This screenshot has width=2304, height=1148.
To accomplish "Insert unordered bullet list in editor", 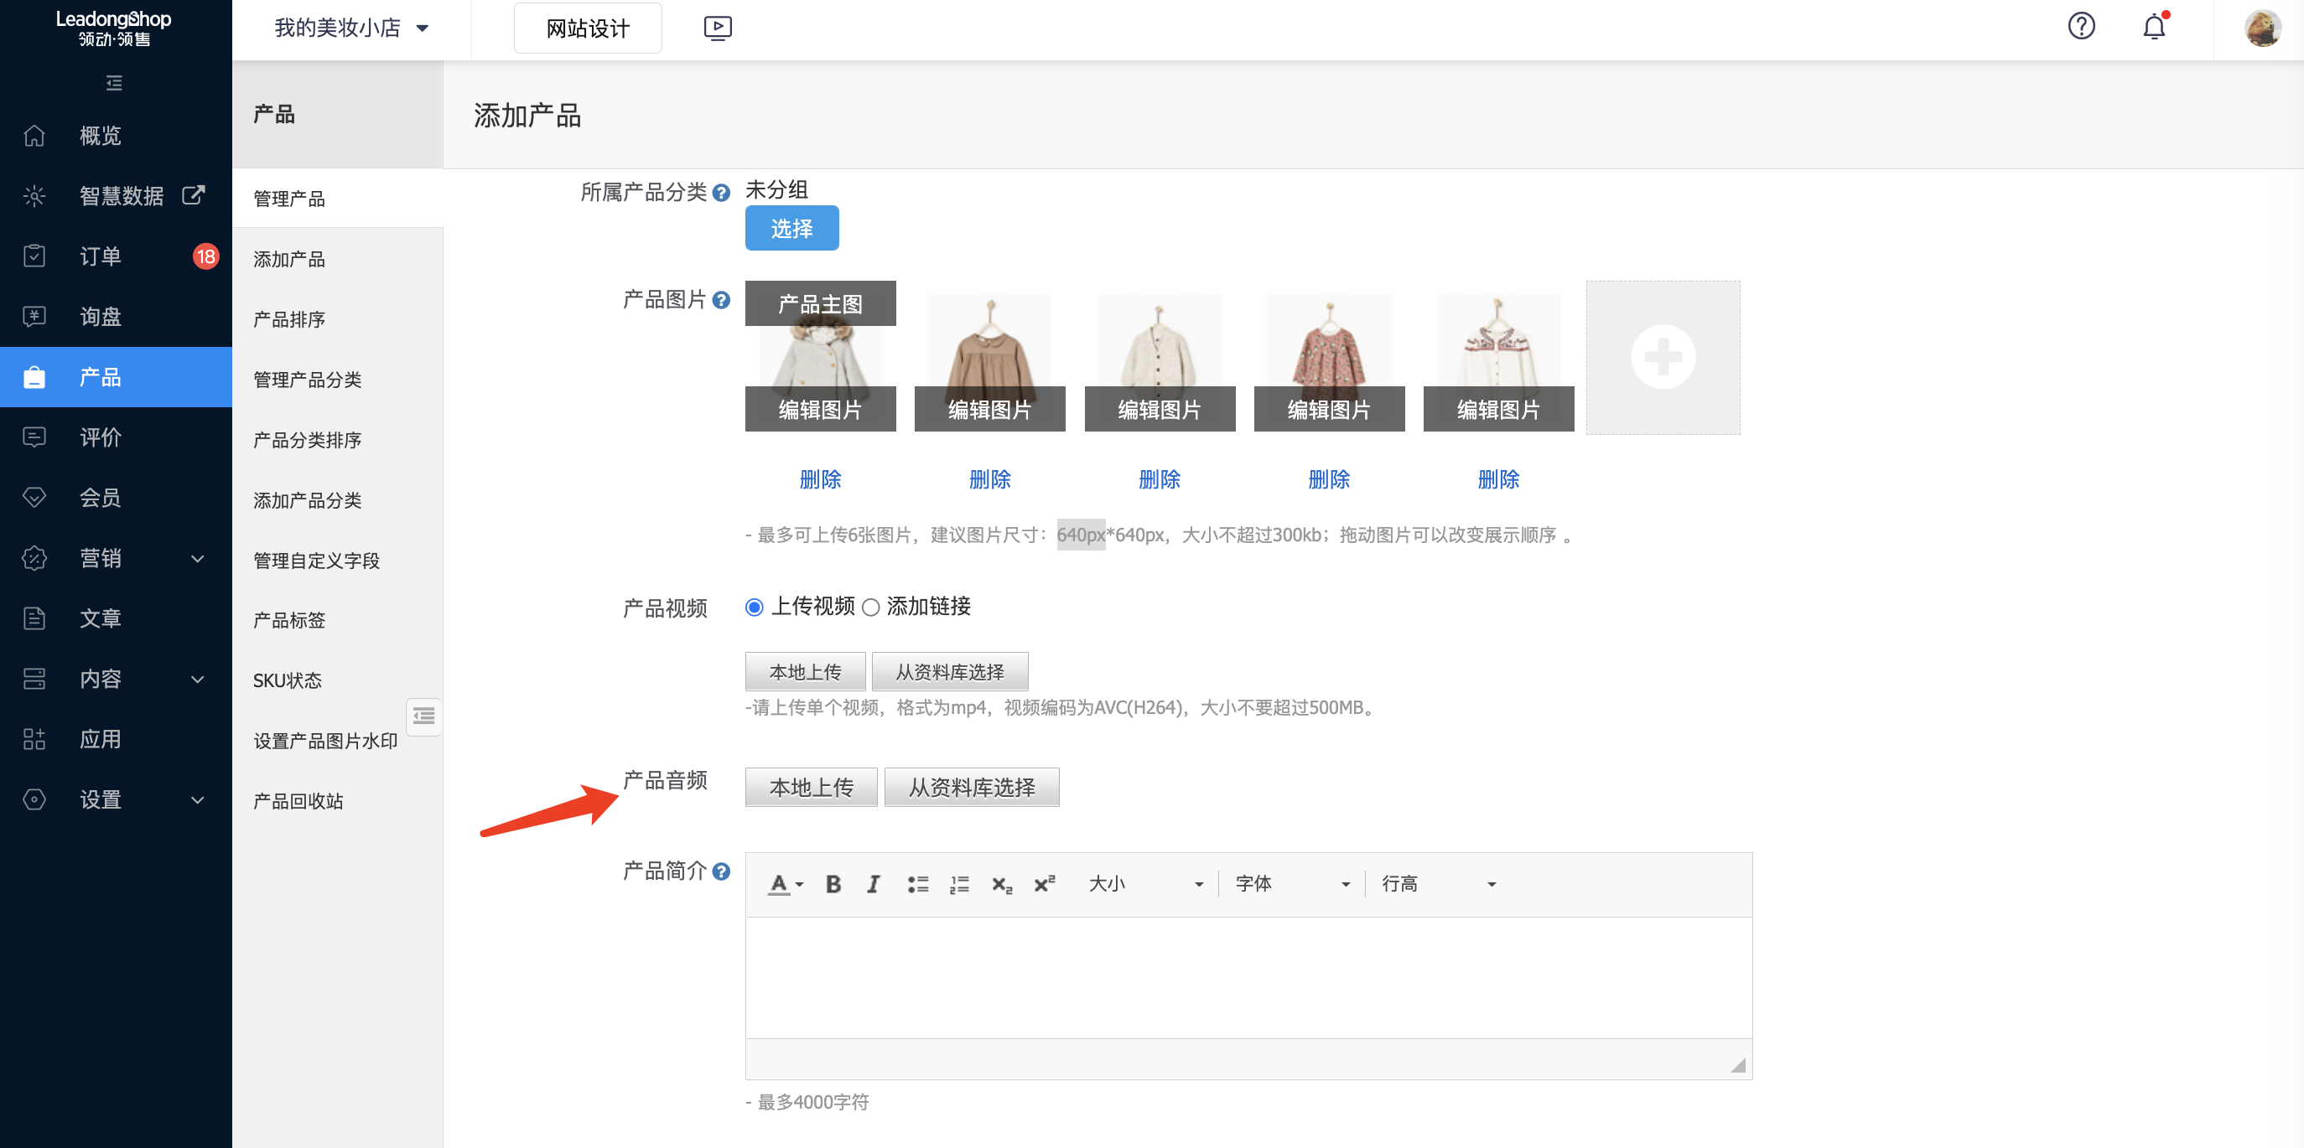I will click(918, 884).
